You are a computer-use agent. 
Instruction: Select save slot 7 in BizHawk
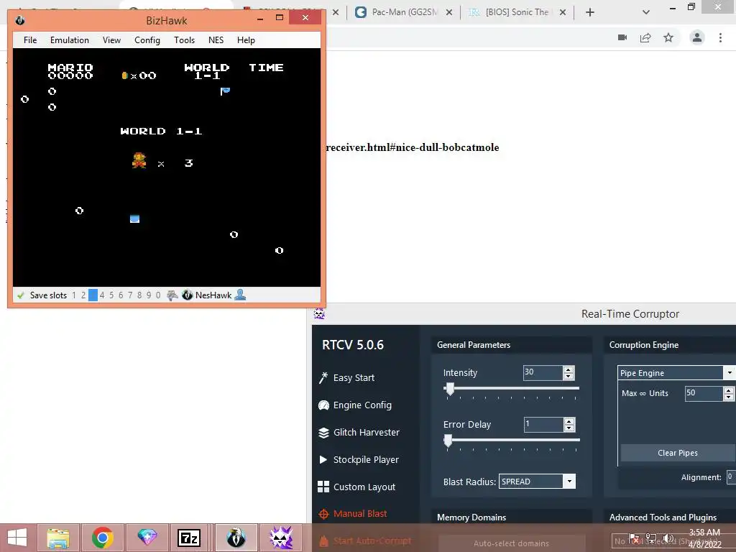point(130,295)
